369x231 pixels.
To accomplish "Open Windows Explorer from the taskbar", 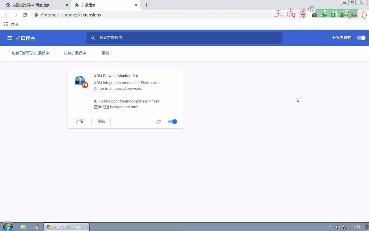I will (23, 227).
